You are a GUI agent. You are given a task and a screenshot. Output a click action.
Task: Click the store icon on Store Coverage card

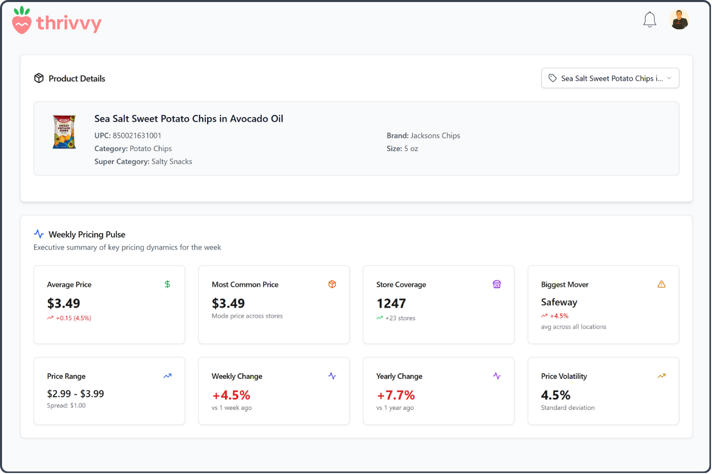pos(497,284)
